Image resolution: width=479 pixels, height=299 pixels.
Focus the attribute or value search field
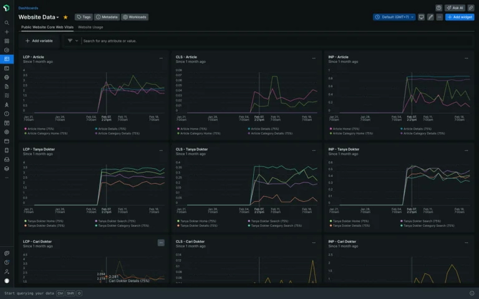tap(276, 40)
